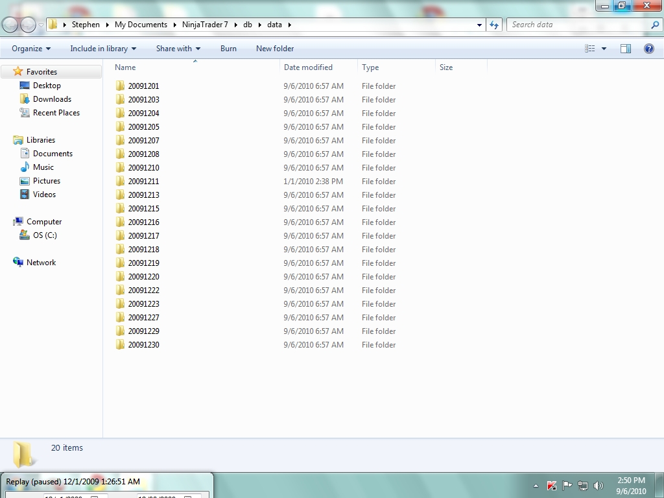Select folder name 20091203

tap(143, 99)
